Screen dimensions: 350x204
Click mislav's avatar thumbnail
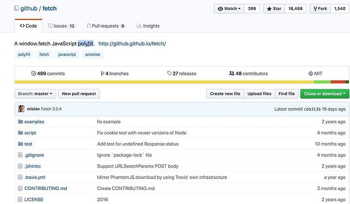click(x=21, y=109)
